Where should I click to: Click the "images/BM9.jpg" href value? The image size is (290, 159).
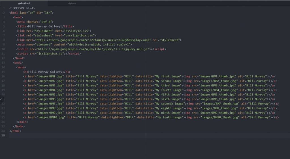click(50, 113)
